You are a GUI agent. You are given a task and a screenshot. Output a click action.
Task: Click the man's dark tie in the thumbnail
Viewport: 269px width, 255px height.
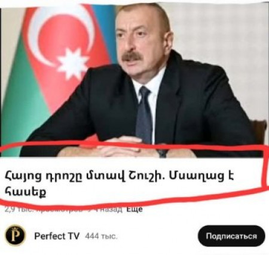[x=144, y=114]
